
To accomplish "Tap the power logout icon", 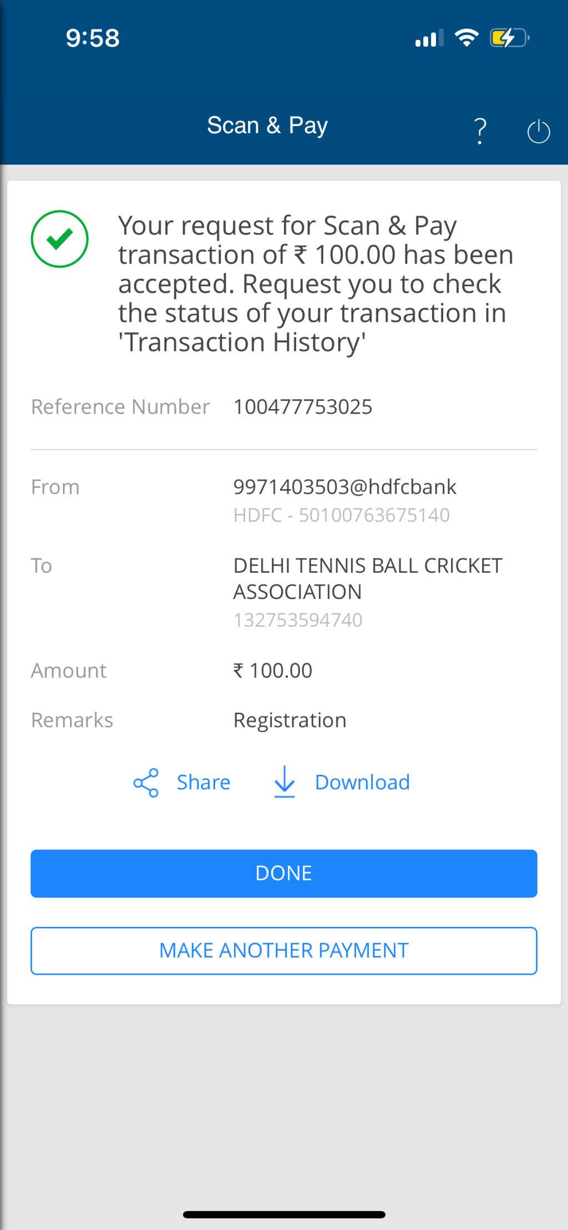I will pos(538,132).
